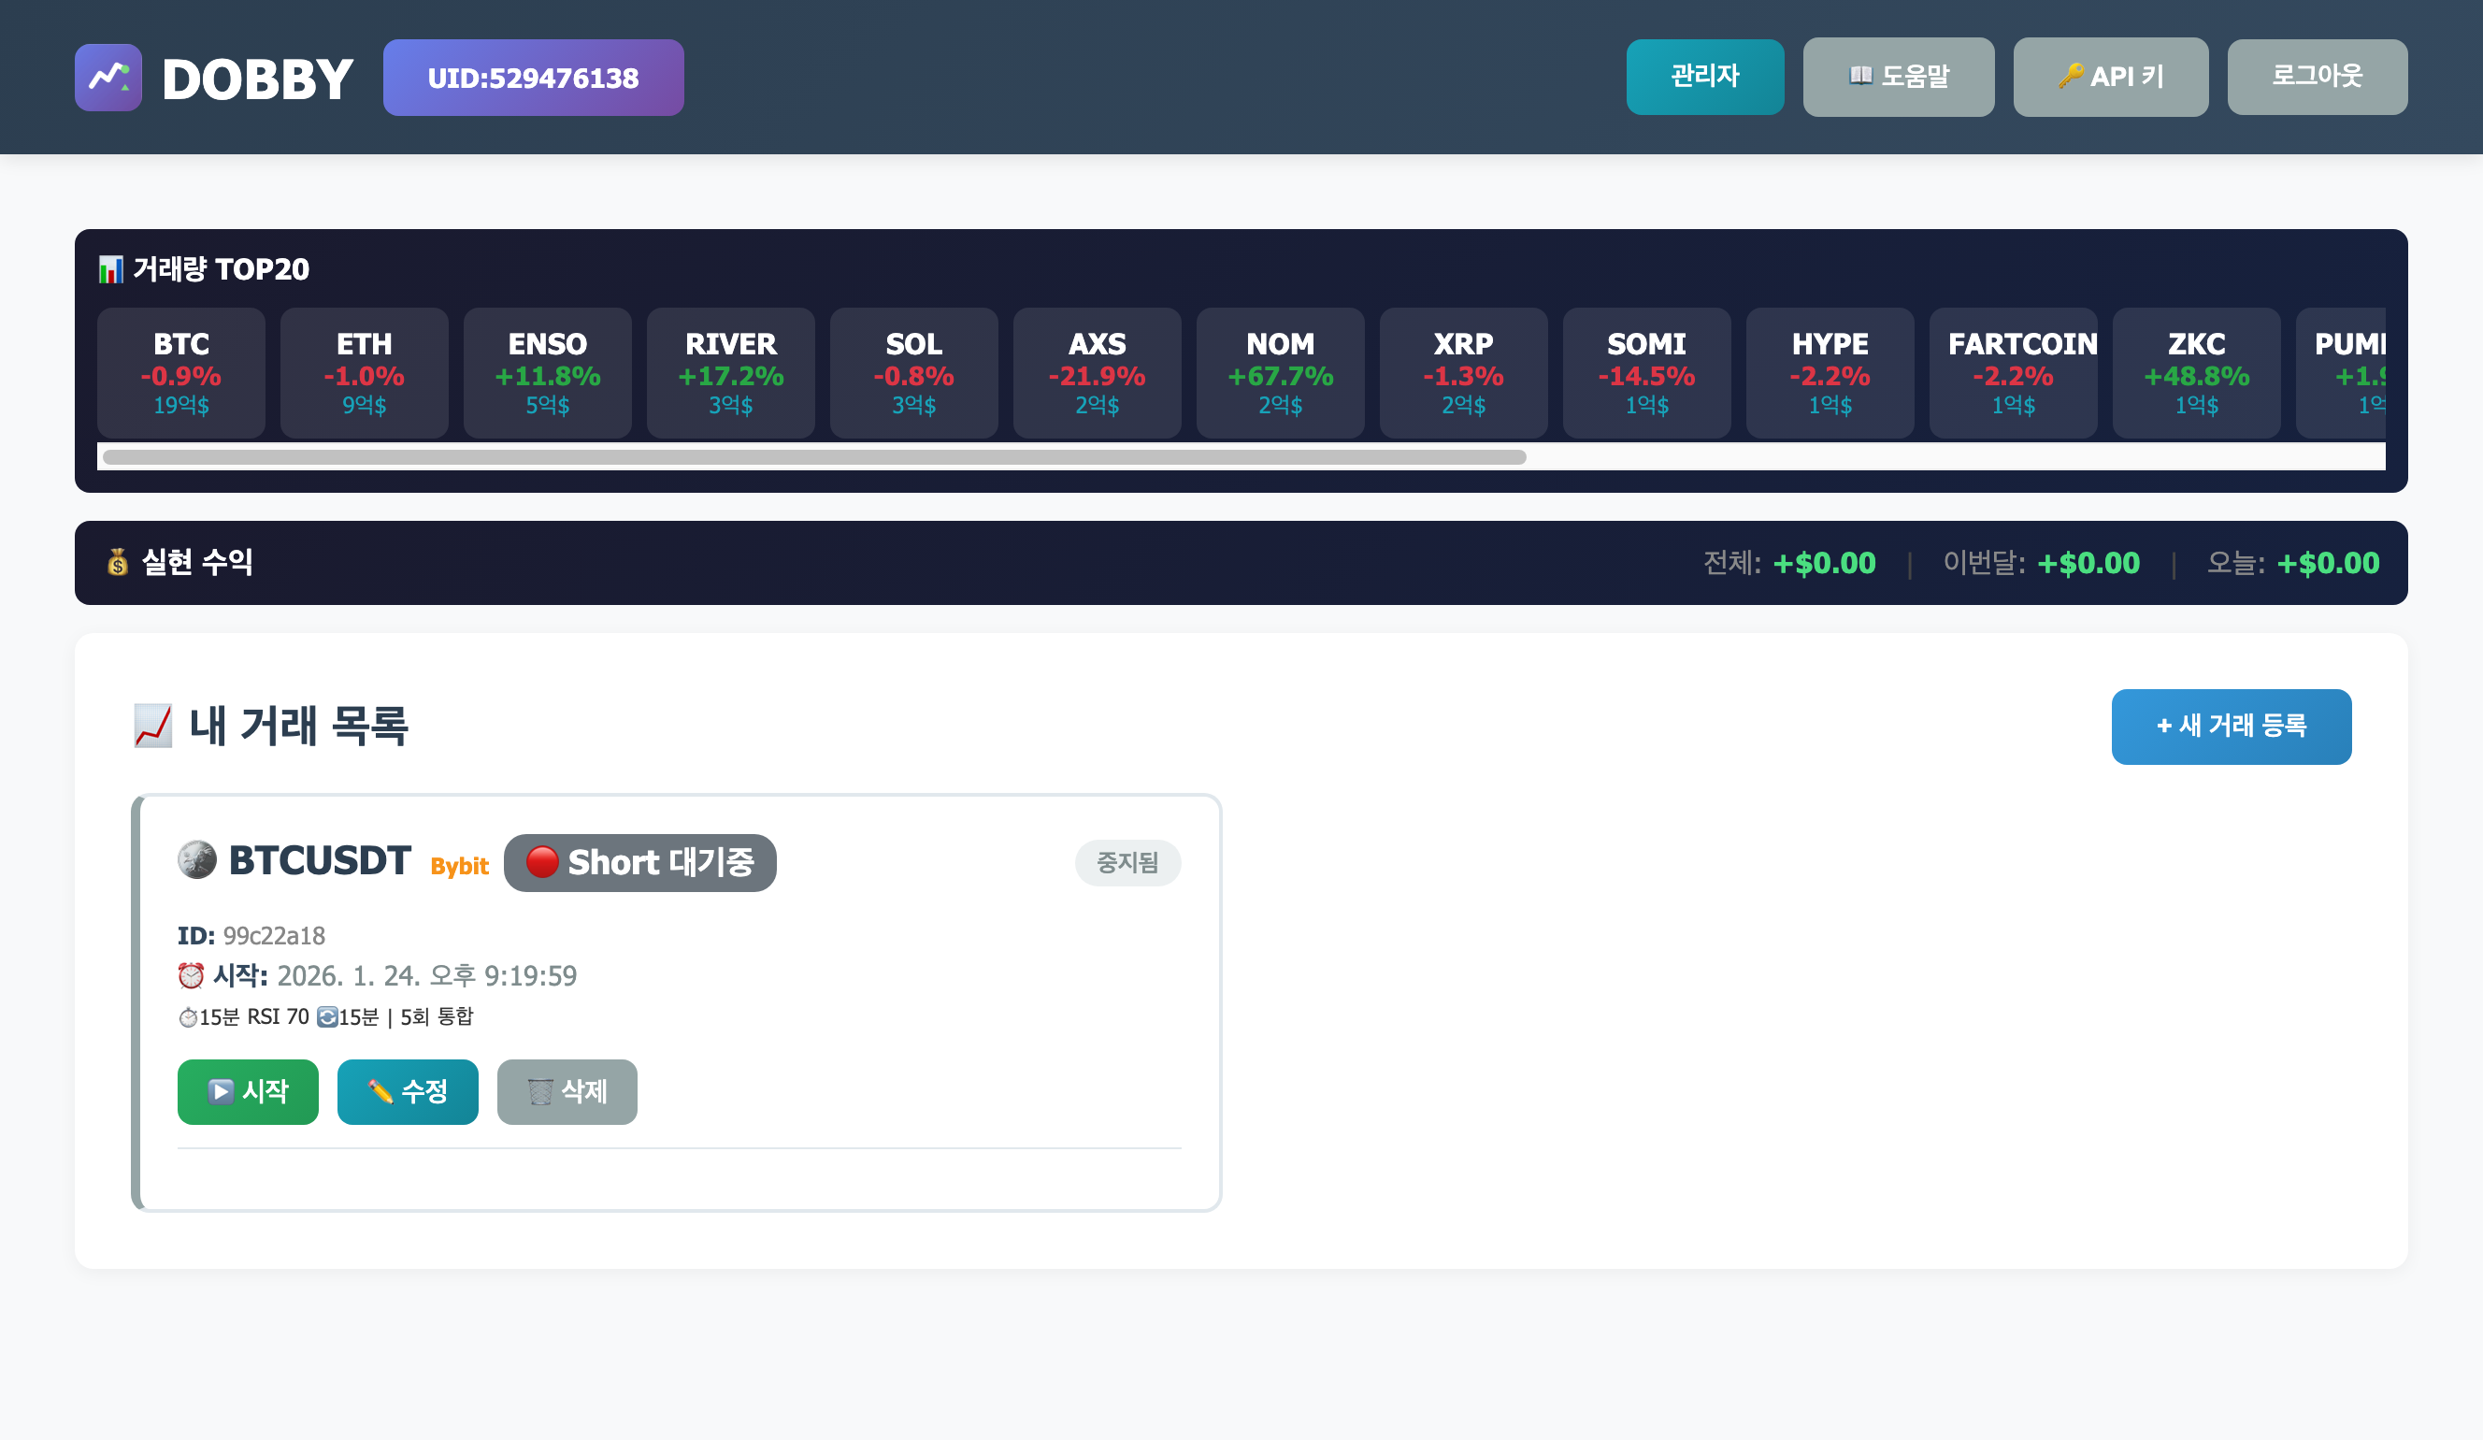Viewport: 2483px width, 1440px height.
Task: Click the UID:529476138 badge
Action: (533, 78)
